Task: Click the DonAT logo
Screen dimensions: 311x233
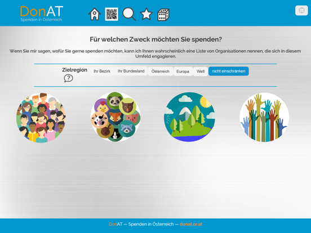Action: click(42, 14)
